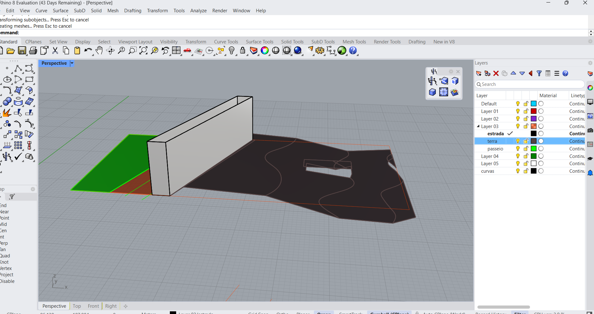Screen dimensions: 594x314
Task: Click the Polyline tool in left sidebar
Action: [x=18, y=69]
